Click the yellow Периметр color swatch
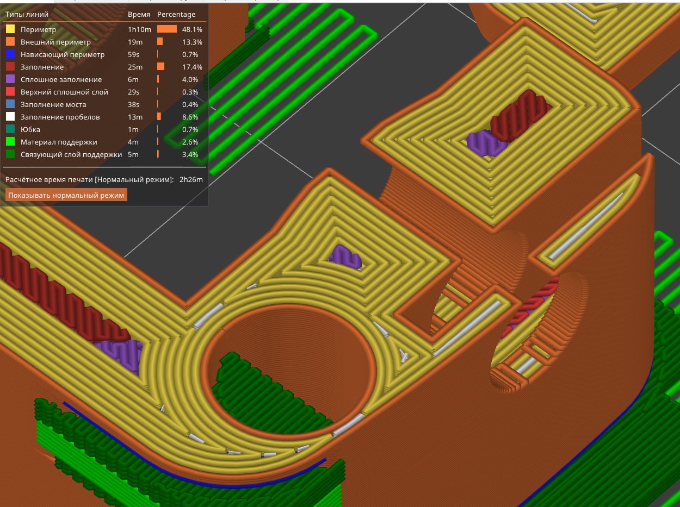Screen dimensions: 680x507 10,29
